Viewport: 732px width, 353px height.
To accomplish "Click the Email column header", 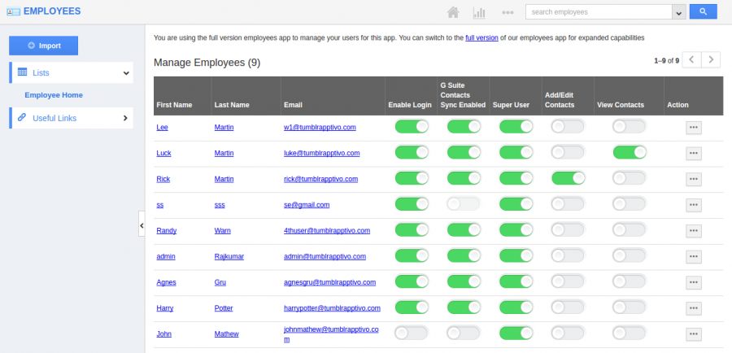I will pyautogui.click(x=293, y=105).
